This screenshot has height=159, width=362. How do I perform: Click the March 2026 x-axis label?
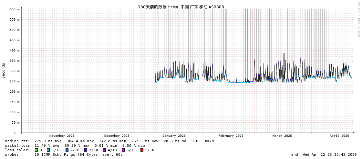(x=282, y=136)
